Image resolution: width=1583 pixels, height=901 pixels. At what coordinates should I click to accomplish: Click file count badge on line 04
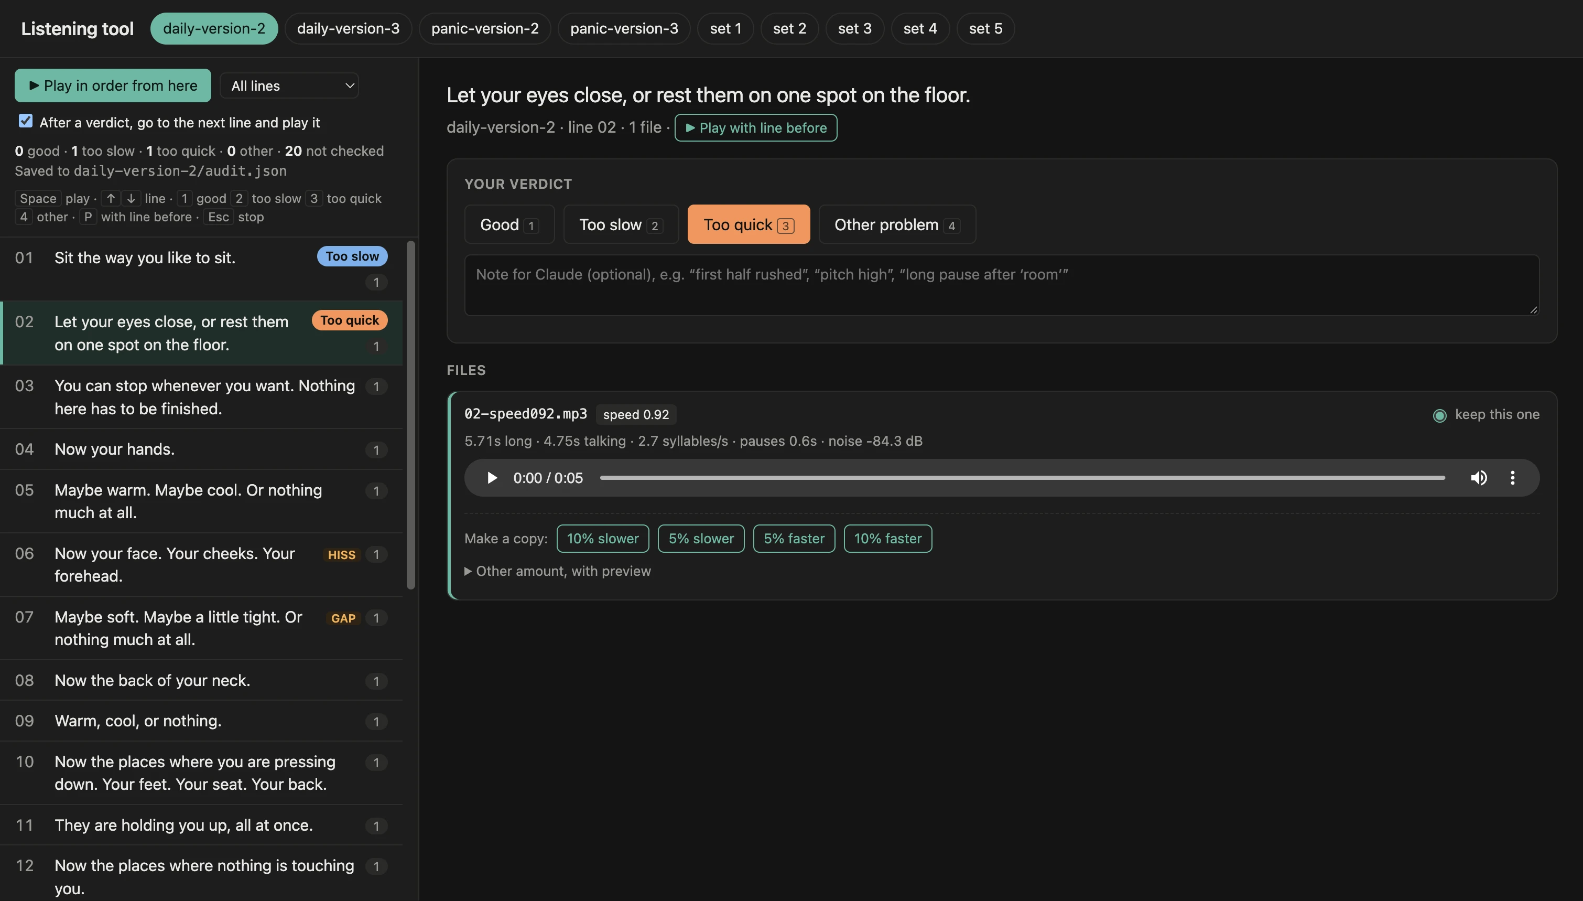(x=376, y=450)
